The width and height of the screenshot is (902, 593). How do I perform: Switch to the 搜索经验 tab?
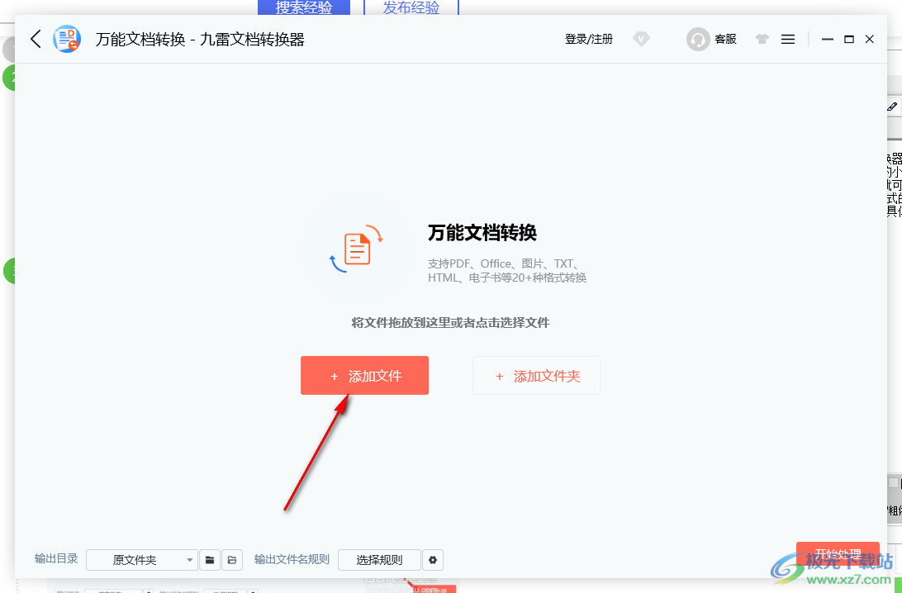point(304,8)
